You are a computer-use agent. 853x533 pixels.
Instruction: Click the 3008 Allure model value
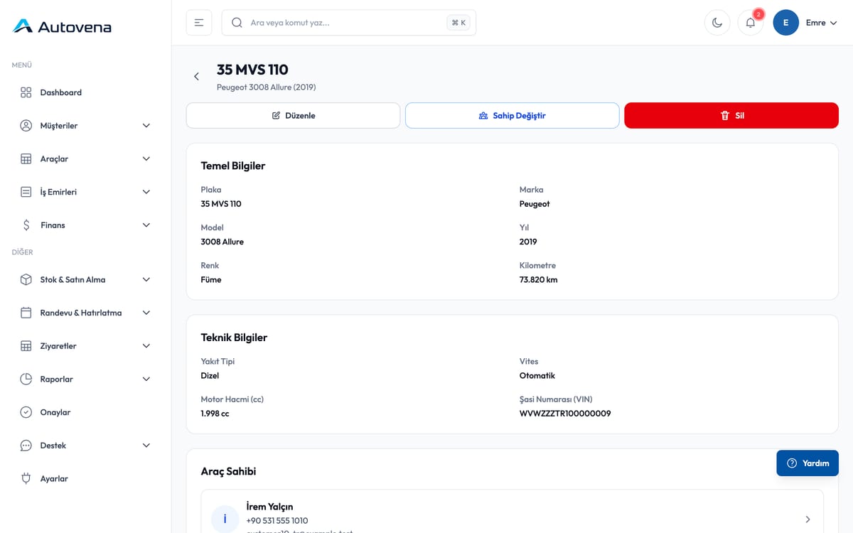pyautogui.click(x=222, y=242)
